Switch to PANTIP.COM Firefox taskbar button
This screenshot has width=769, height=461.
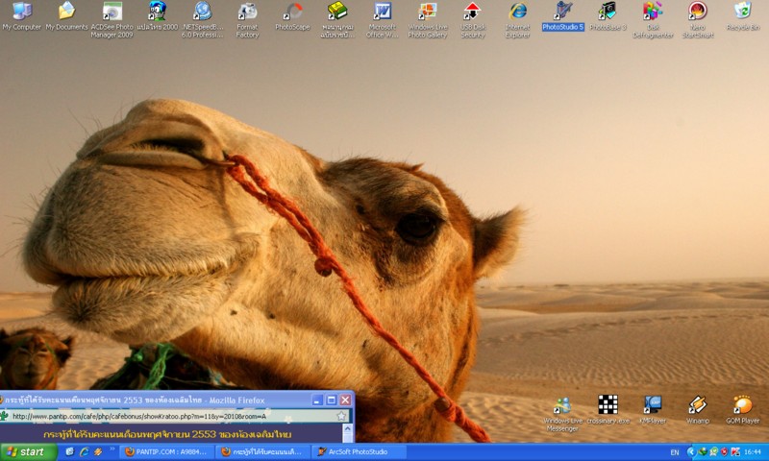pyautogui.click(x=166, y=451)
